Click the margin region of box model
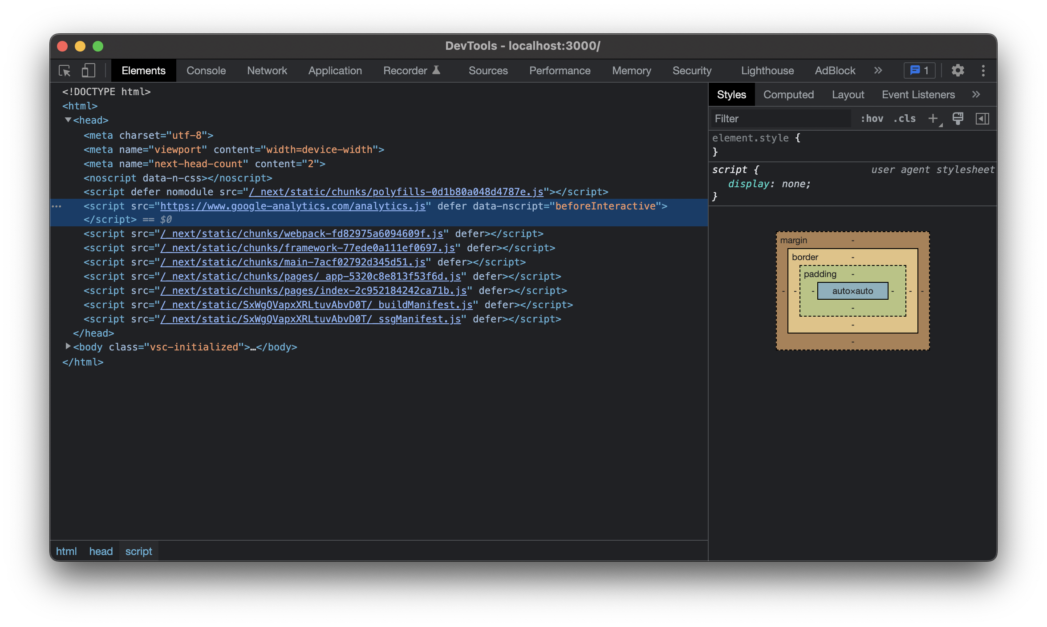Viewport: 1047px width, 627px height. pos(794,241)
